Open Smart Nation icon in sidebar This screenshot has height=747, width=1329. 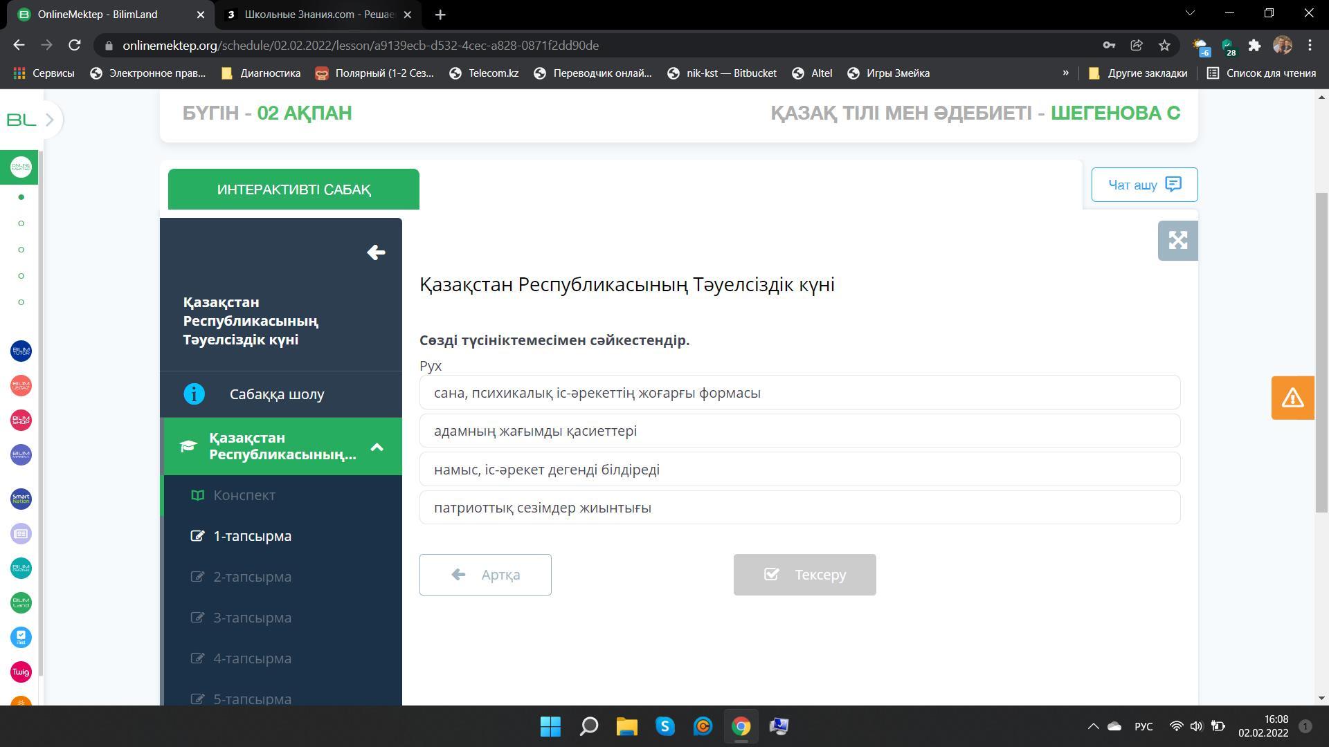(21, 499)
